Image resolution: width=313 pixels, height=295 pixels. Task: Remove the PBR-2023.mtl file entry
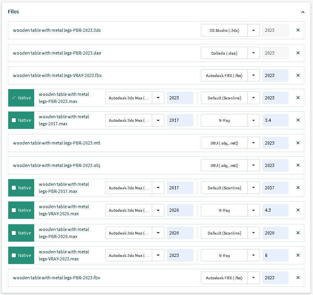tap(298, 143)
